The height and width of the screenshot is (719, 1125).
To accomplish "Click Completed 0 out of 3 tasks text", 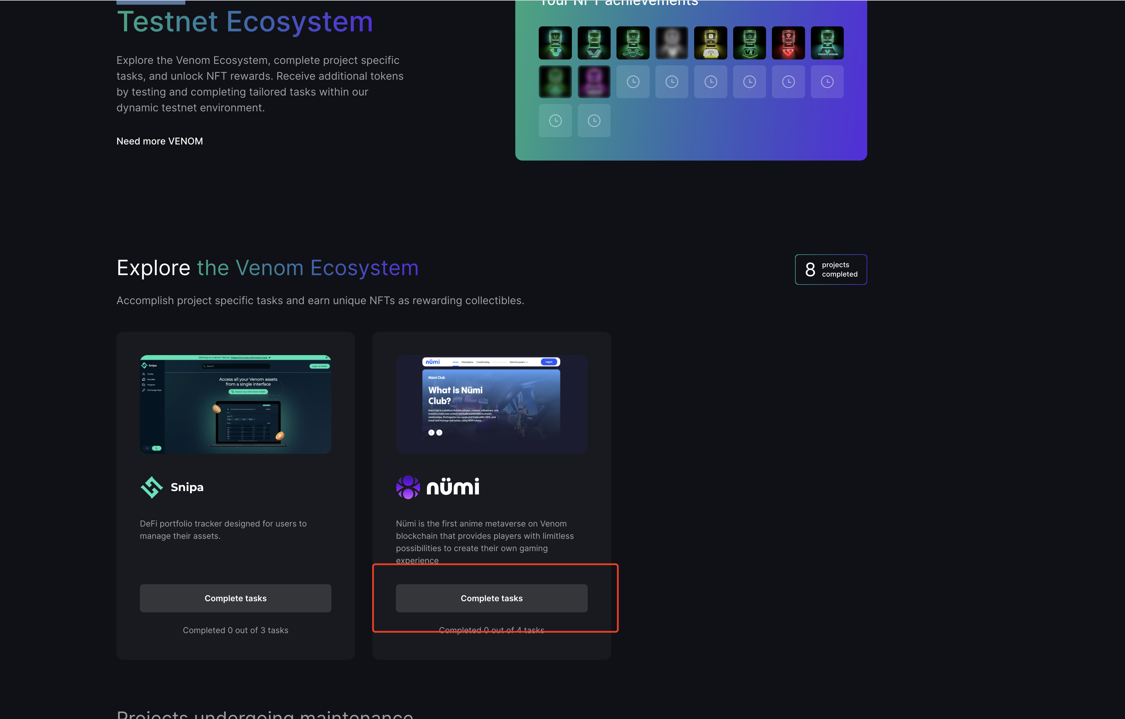I will 235,630.
